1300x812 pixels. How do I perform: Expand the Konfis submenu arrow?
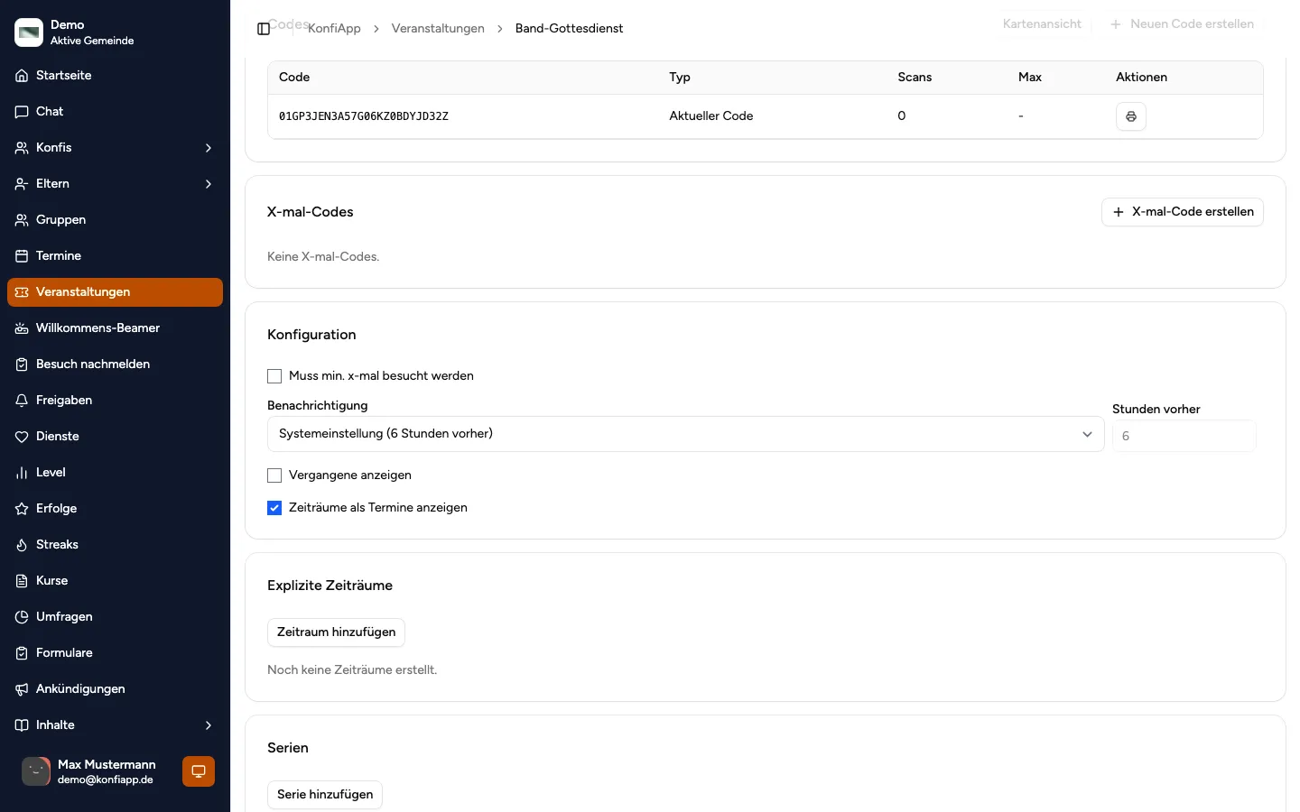[x=209, y=148]
